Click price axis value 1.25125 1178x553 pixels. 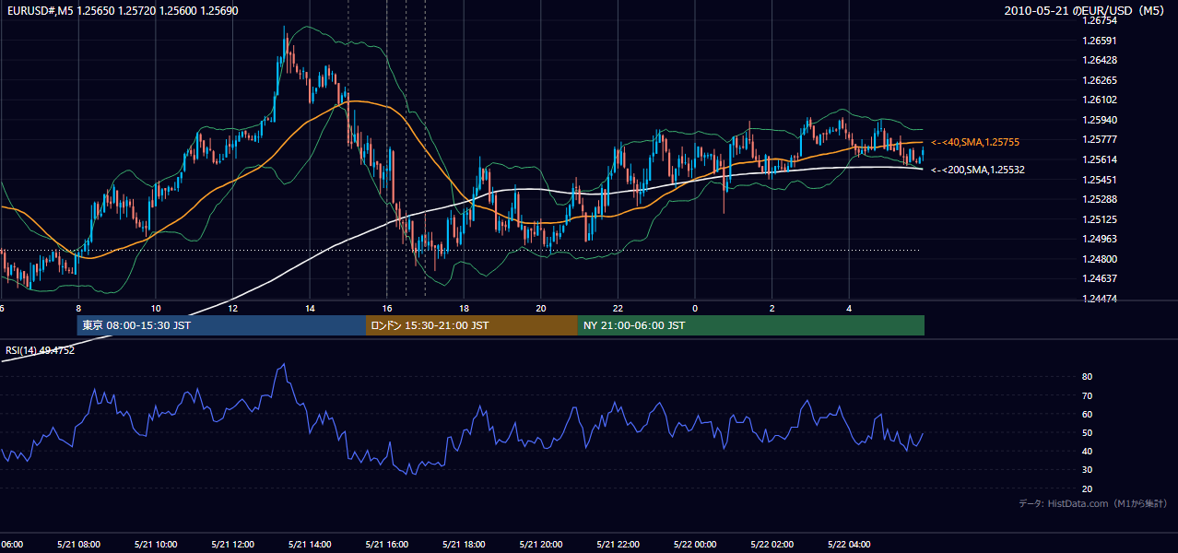[1099, 219]
